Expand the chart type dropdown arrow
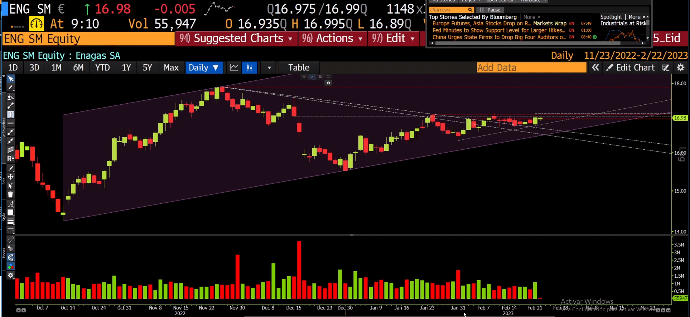This screenshot has height=317, width=690. tap(269, 68)
